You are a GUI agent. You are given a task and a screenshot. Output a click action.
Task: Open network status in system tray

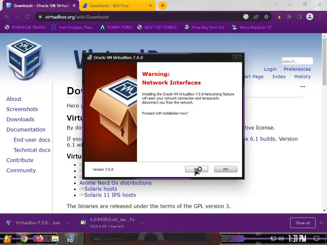(273, 239)
